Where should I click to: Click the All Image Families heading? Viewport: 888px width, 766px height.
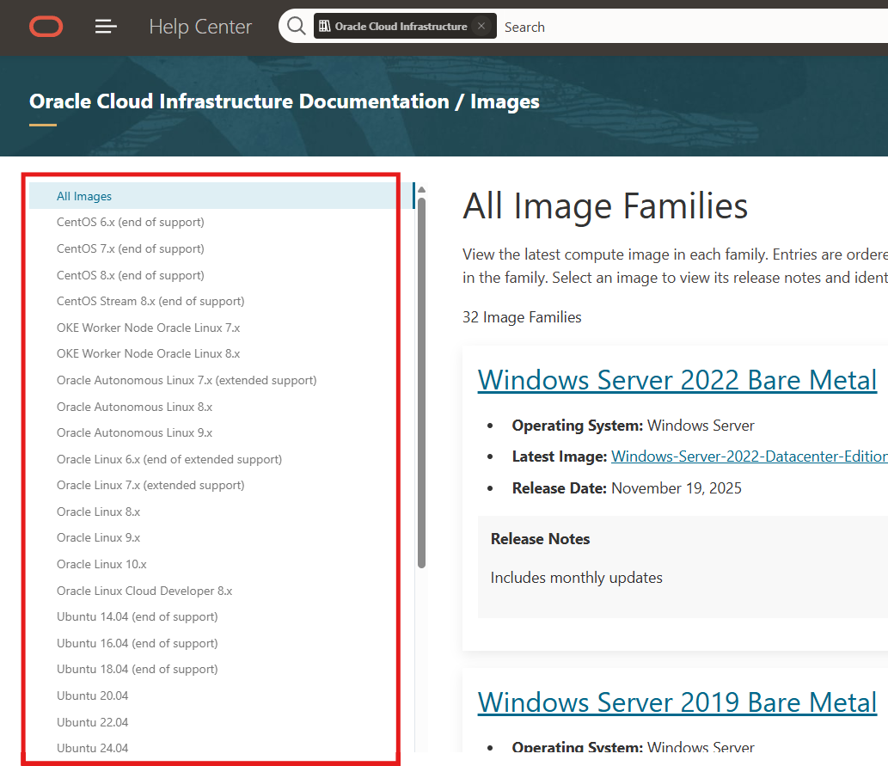point(605,206)
